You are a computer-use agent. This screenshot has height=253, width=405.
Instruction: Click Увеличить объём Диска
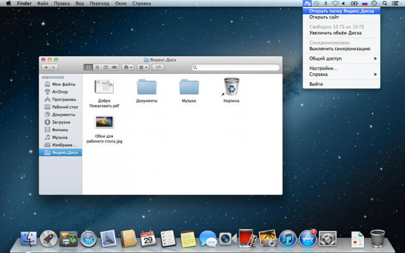pyautogui.click(x=335, y=33)
